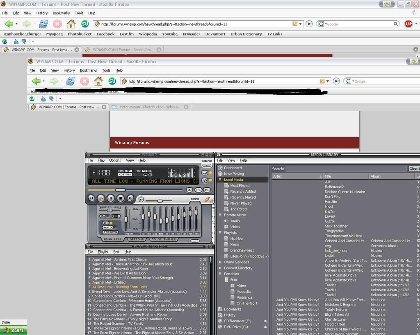Click StumbleUpon thumbs-down icon in outermost Firefox

point(24,41)
